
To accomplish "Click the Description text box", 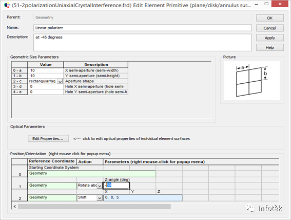I will click(x=143, y=42).
